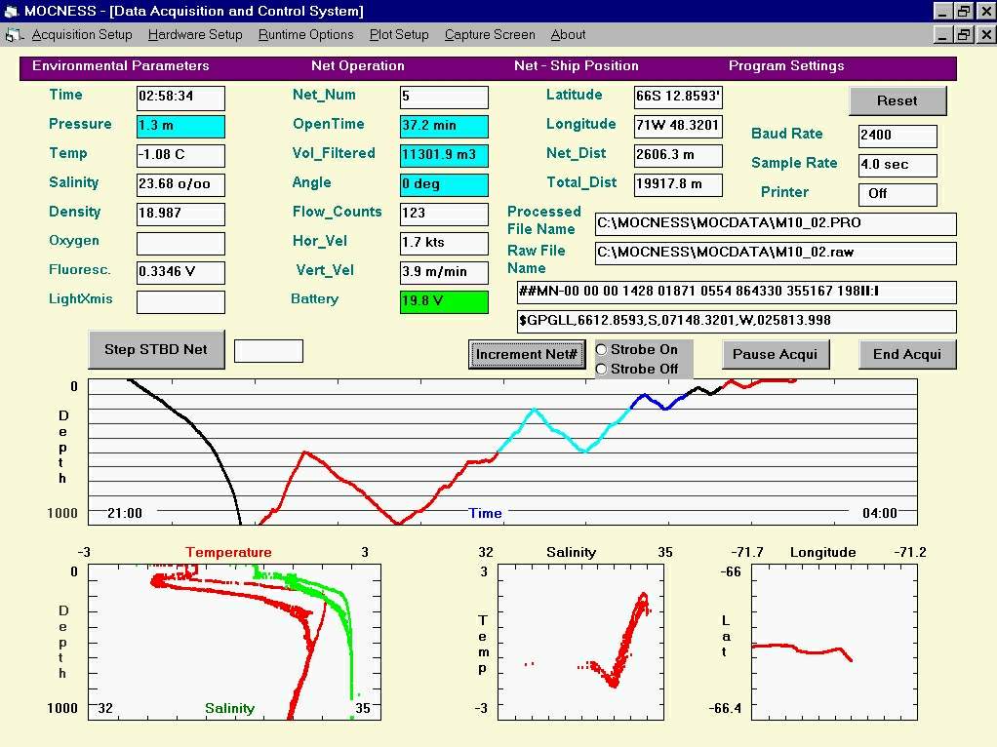
Task: Click the empty Oxygen field
Action: pos(180,244)
